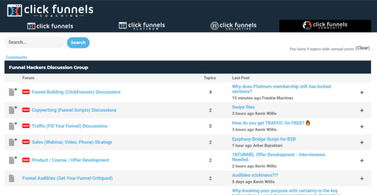Open Product / Course / Offer Development forum
The height and width of the screenshot is (195, 377).
70,160
